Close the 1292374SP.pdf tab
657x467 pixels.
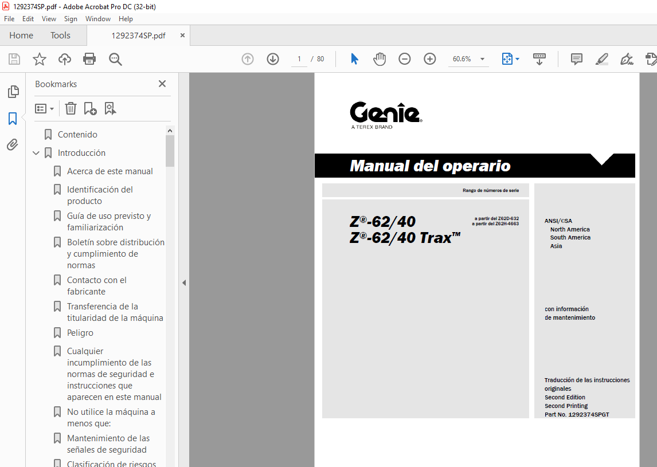tap(182, 36)
